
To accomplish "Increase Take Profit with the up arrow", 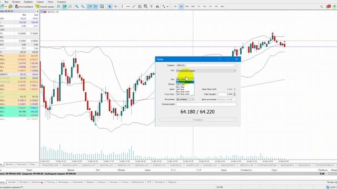I will [234, 93].
